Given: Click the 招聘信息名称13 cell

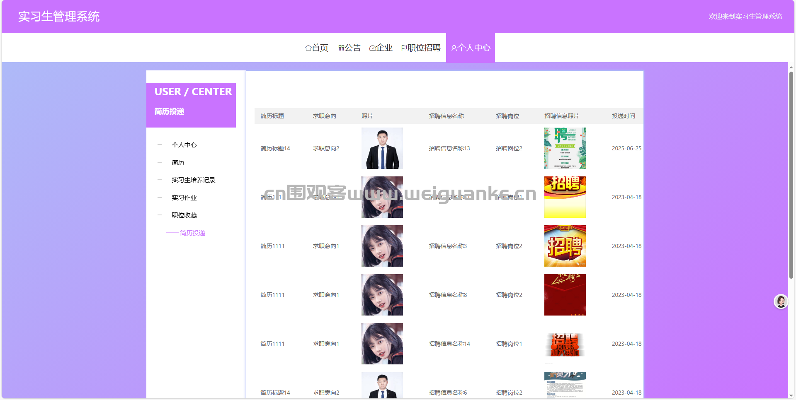Looking at the screenshot, I should pos(449,148).
